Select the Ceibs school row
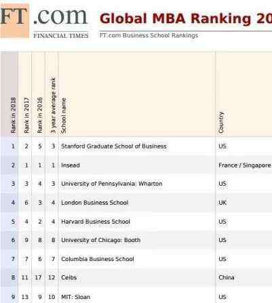The width and height of the screenshot is (272, 303). pos(136,278)
